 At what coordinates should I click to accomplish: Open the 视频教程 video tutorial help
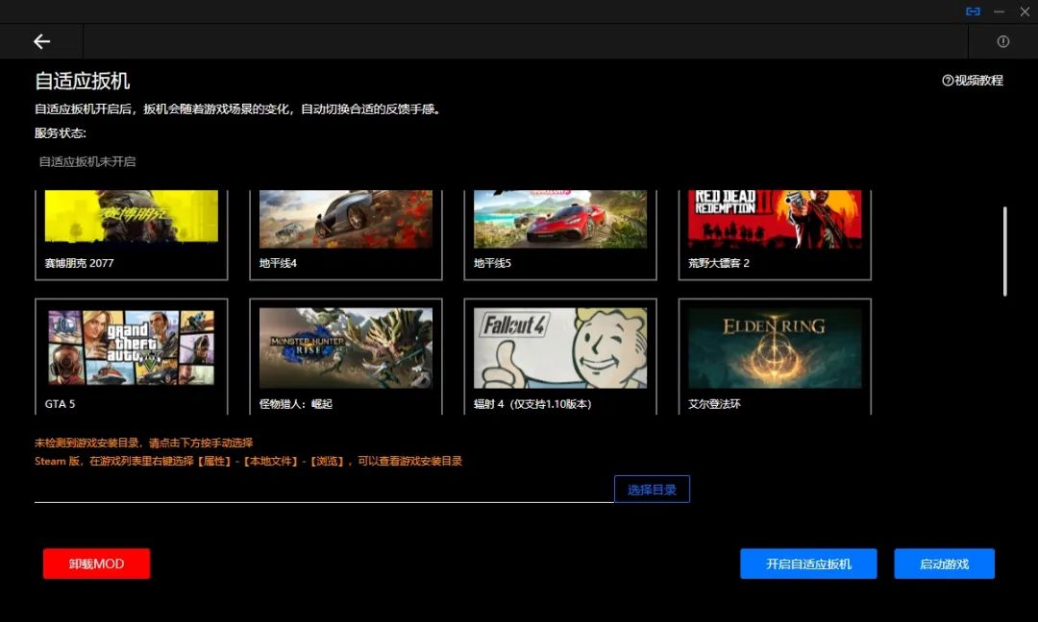pyautogui.click(x=973, y=81)
